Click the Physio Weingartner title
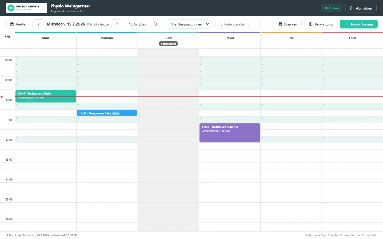383x239 pixels. [70, 6]
